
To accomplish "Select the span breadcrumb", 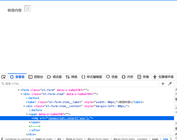I will [x=155, y=139].
